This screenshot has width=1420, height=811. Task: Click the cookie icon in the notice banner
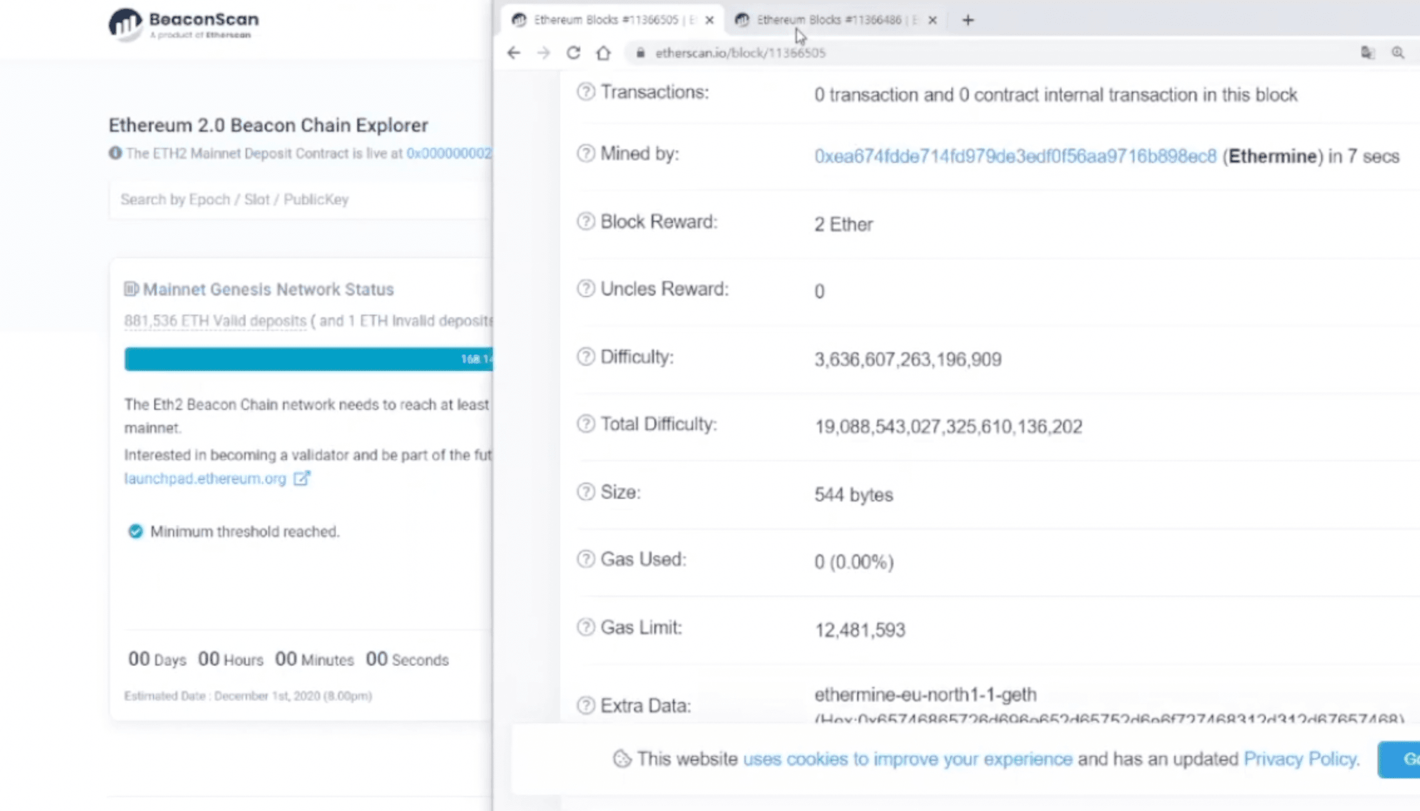[622, 759]
